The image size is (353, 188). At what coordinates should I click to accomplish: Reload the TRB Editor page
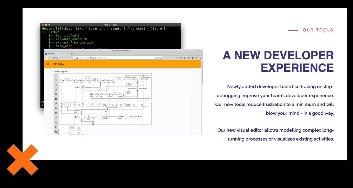pos(54,58)
